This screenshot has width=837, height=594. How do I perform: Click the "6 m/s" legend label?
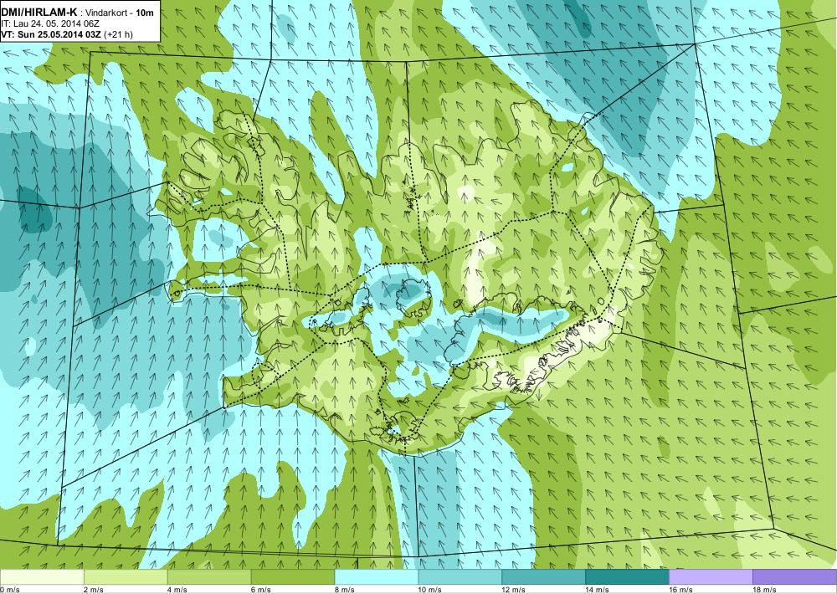pyautogui.click(x=261, y=590)
